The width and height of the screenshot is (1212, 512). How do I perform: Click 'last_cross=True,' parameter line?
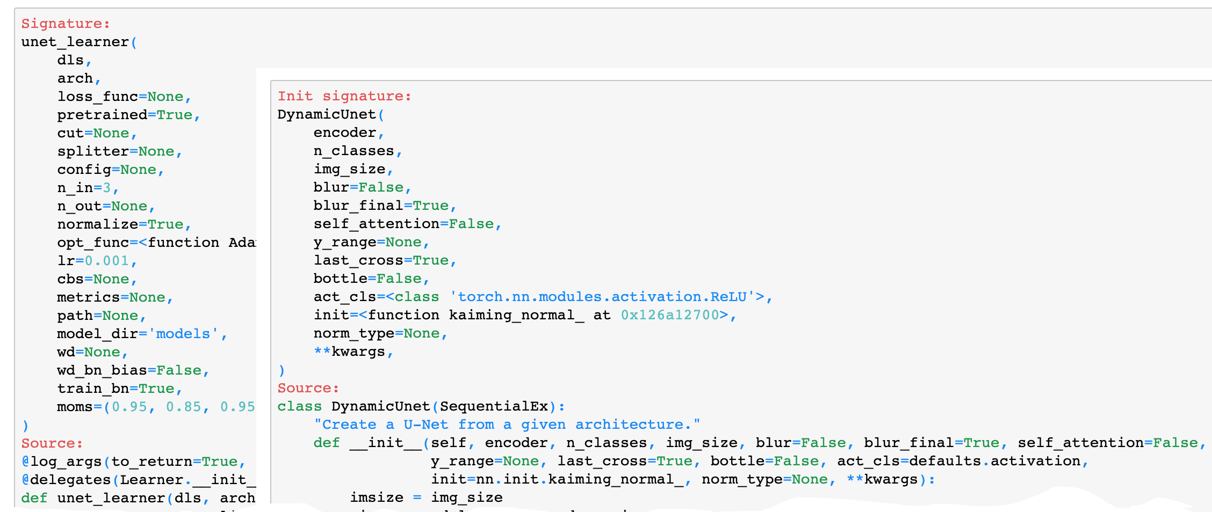click(385, 260)
